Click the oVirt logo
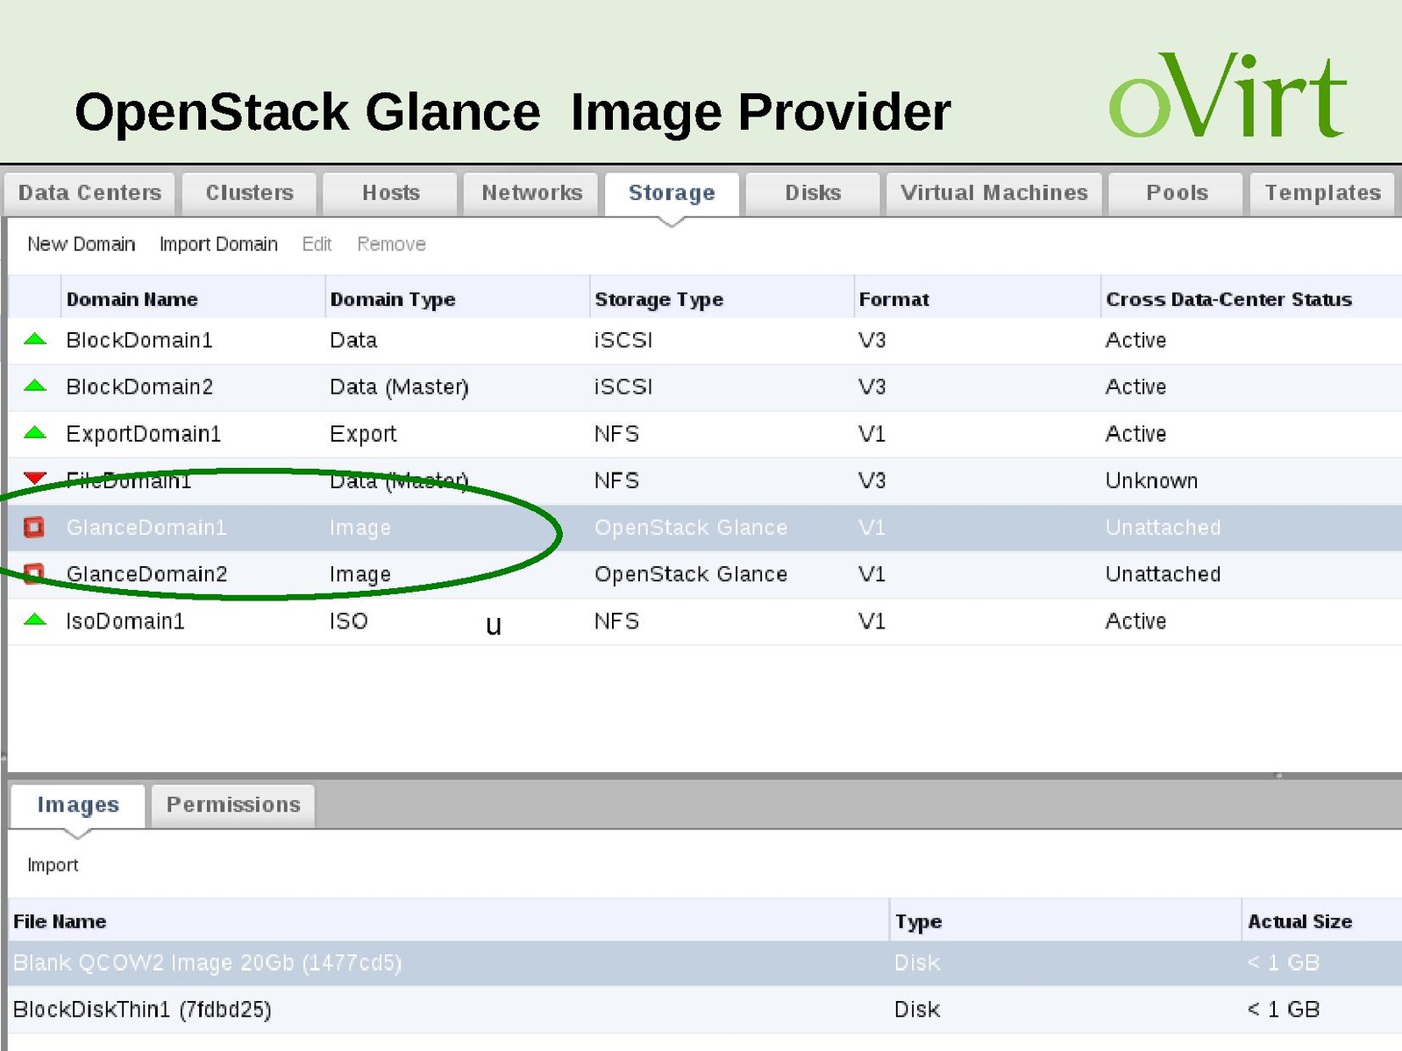 1227,96
